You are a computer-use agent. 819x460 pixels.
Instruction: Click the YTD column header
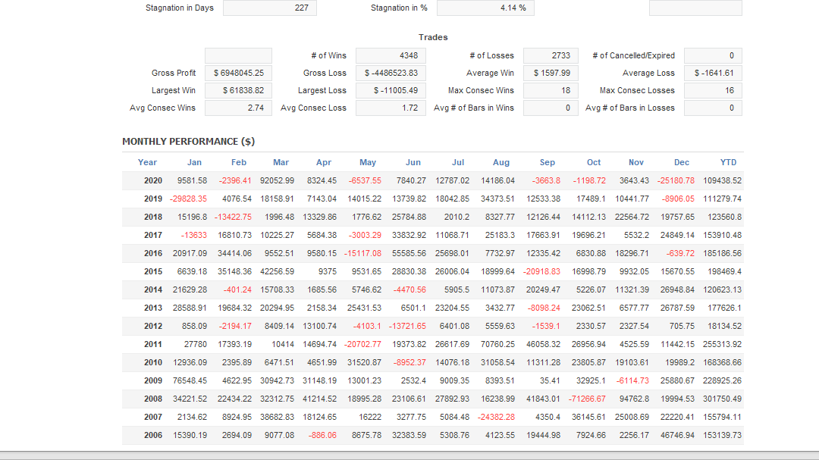click(728, 162)
